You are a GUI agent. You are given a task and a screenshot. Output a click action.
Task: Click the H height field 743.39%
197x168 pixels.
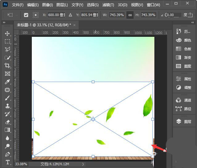tap(149, 15)
